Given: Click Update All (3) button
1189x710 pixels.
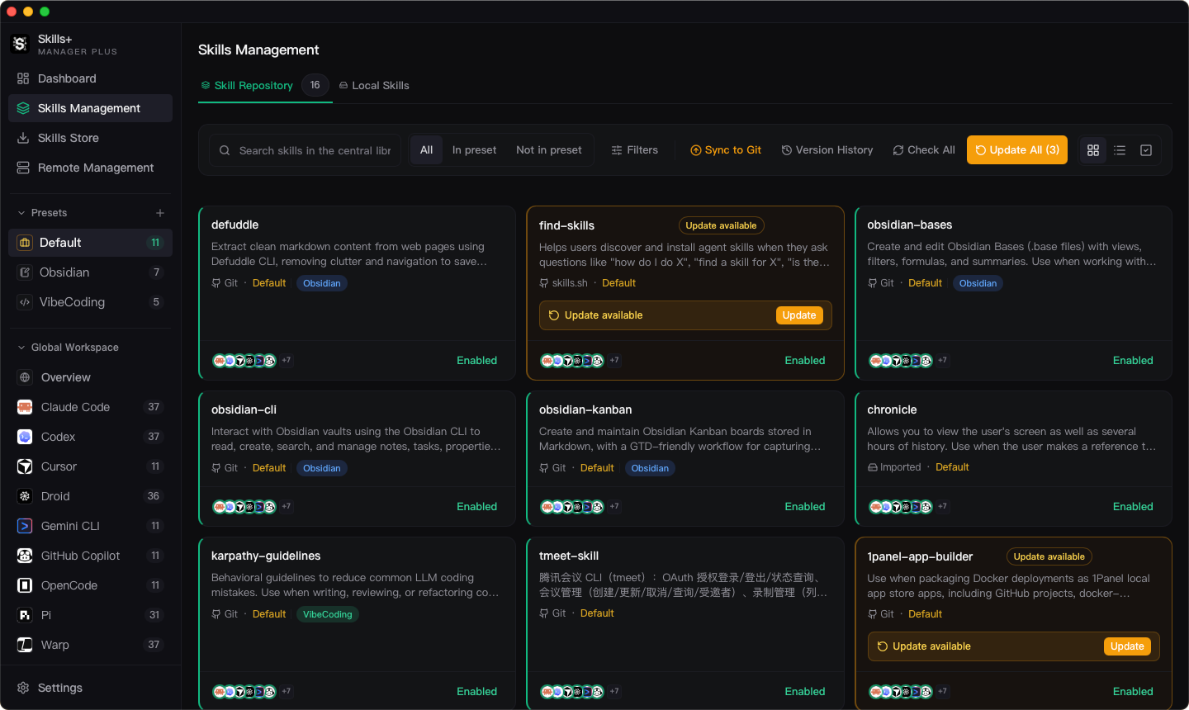Looking at the screenshot, I should click(1017, 150).
